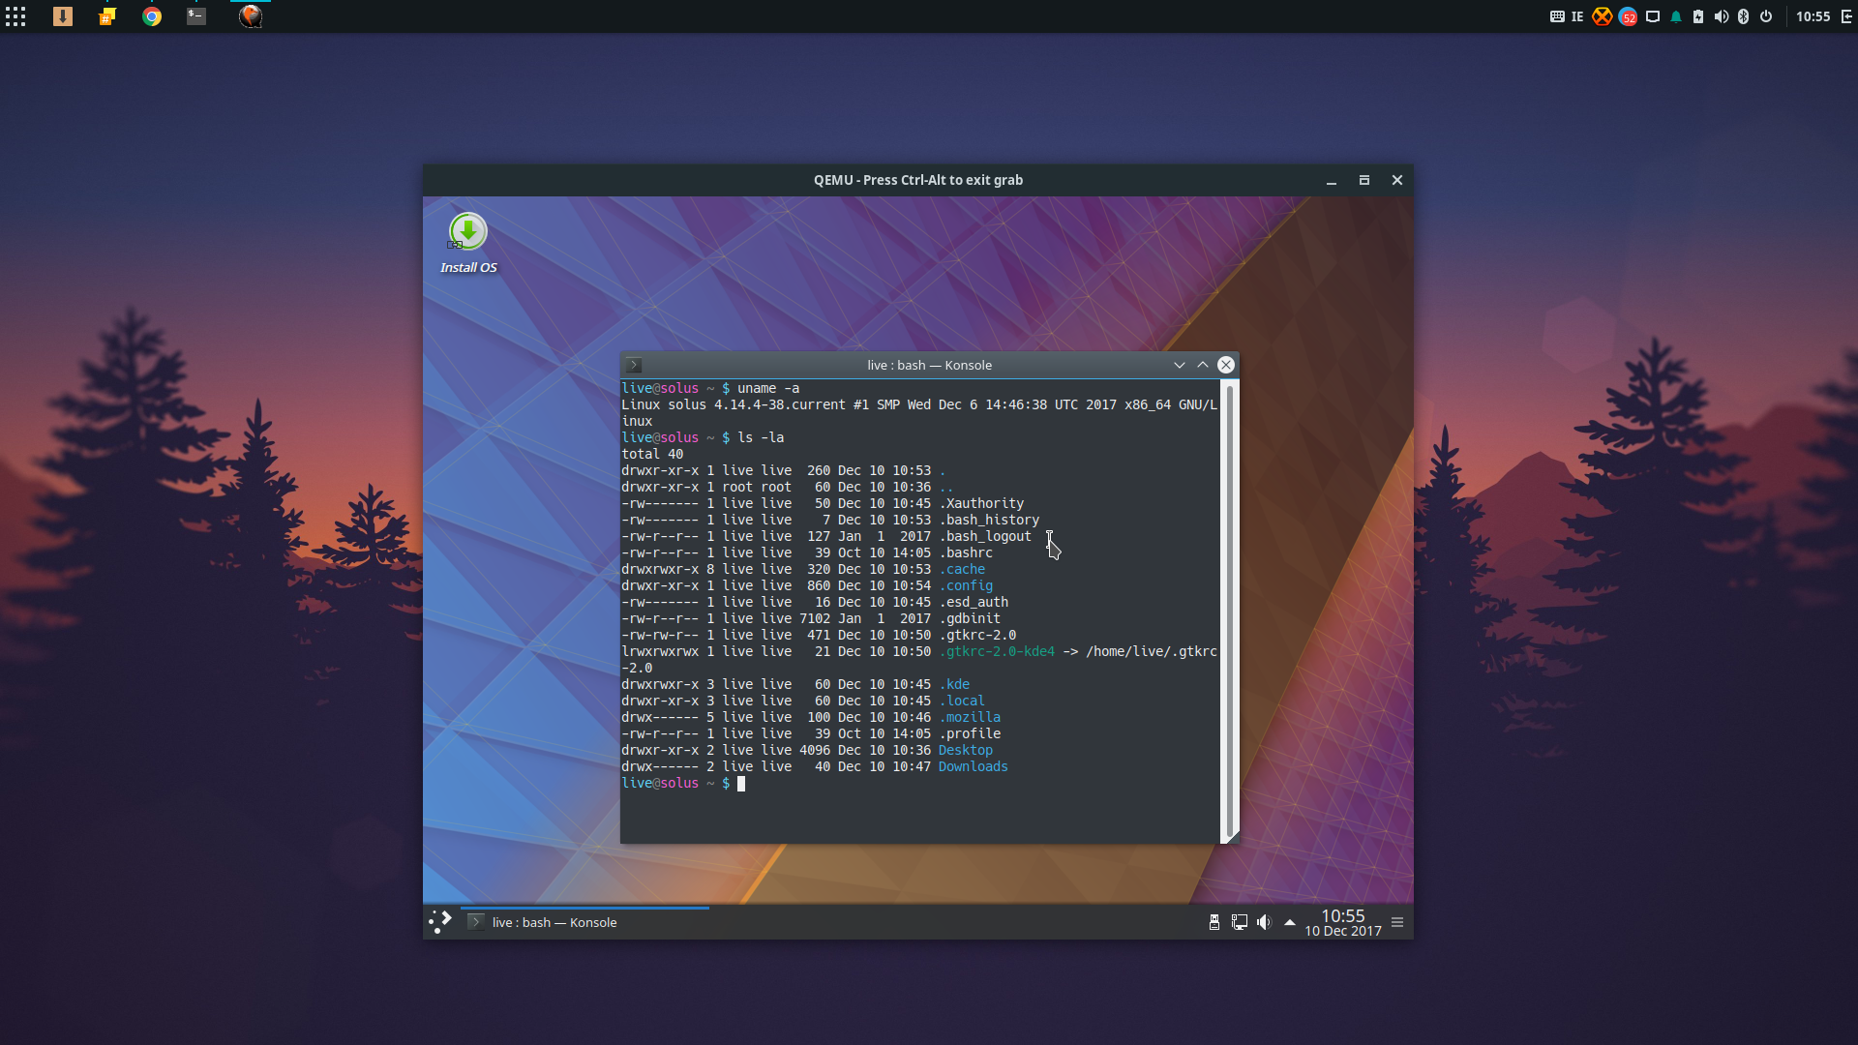The width and height of the screenshot is (1858, 1045).
Task: Click the '.Xauthority' file name in the listing
Action: [981, 503]
